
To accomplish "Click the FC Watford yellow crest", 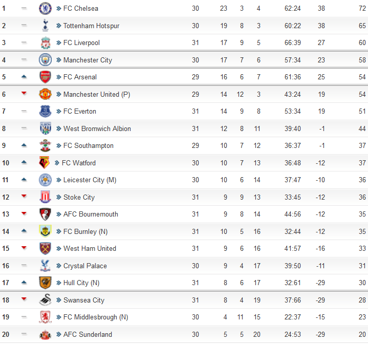I will (x=45, y=163).
